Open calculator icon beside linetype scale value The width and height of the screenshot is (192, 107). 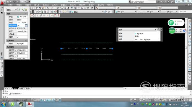coord(26,26)
